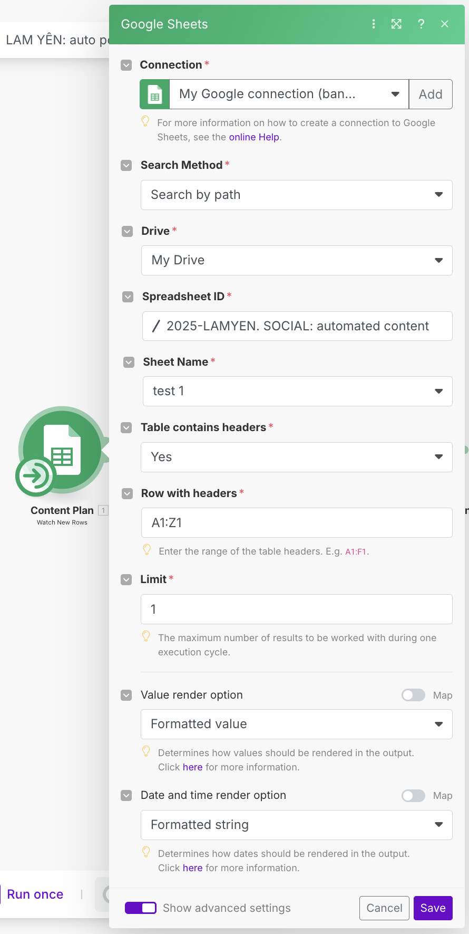Open here link under Date and time option

pyautogui.click(x=192, y=868)
